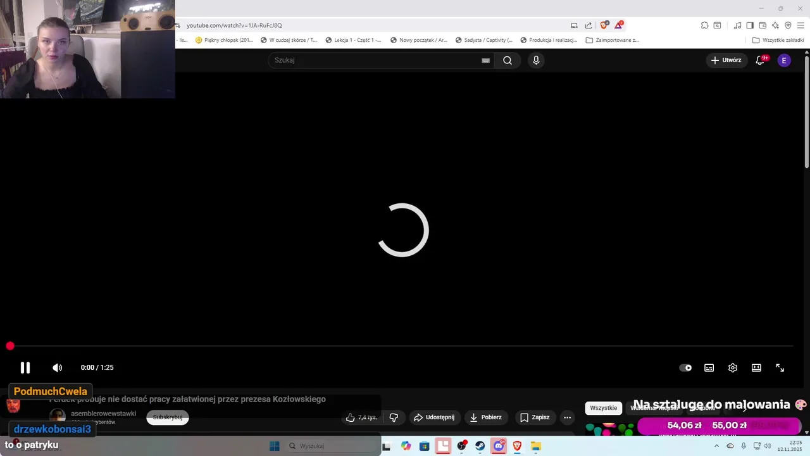This screenshot has width=810, height=456.
Task: Pause the YouTube video
Action: click(25, 367)
